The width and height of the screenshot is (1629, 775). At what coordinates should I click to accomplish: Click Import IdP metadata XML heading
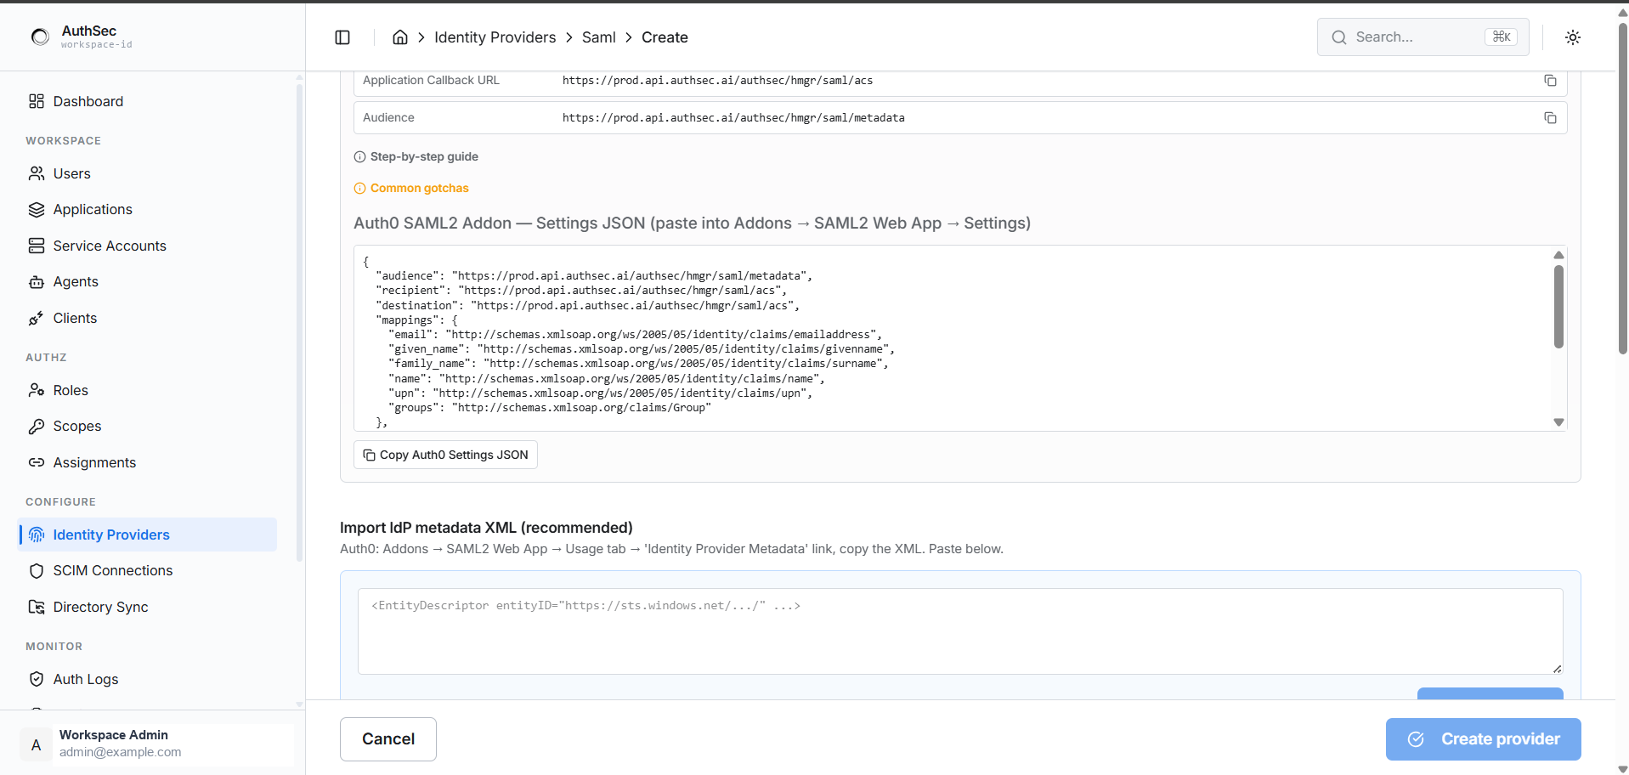coord(486,528)
